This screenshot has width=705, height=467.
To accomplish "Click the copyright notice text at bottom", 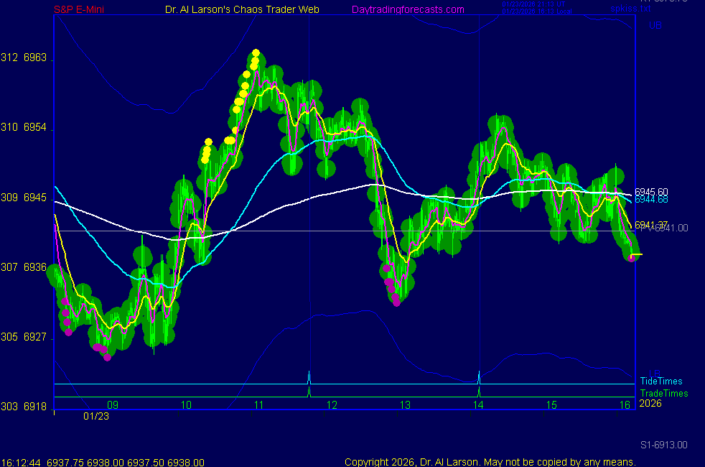I will (x=490, y=462).
